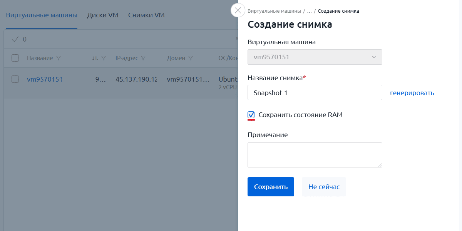Click the filter icon beside the ID column
This screenshot has width=462, height=231.
[103, 58]
